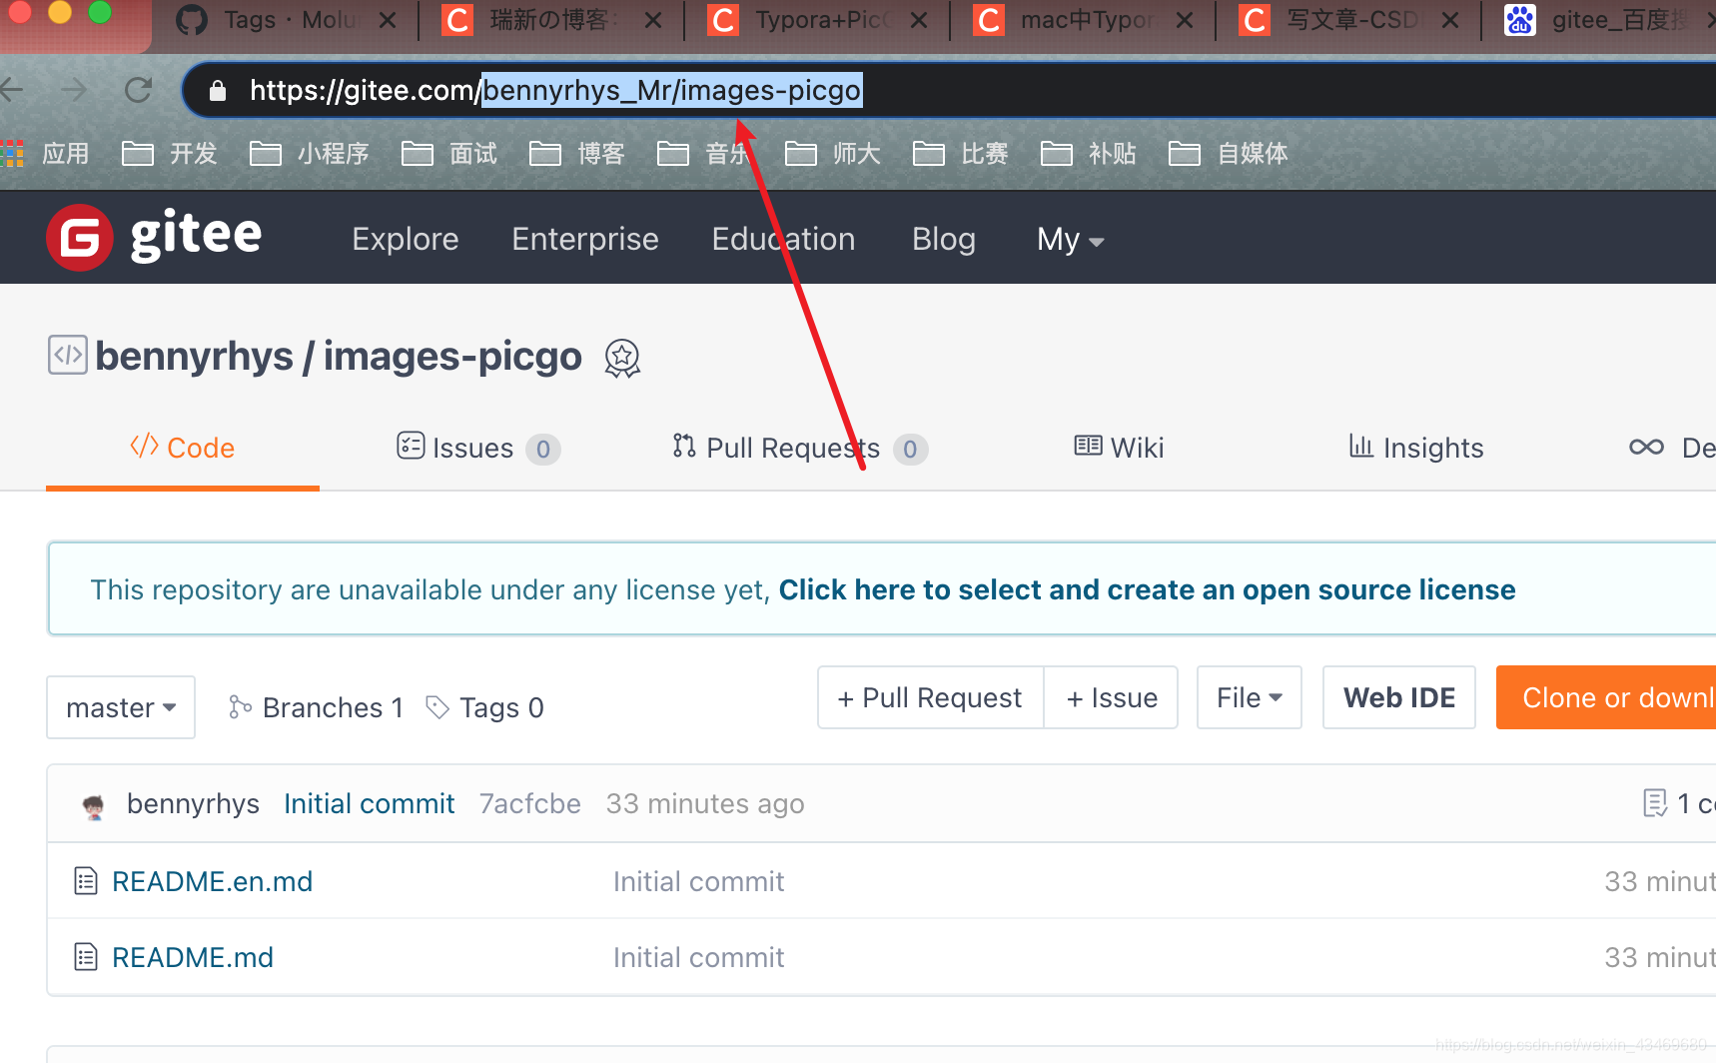Open the 开发 bookmark folder

pos(170,153)
